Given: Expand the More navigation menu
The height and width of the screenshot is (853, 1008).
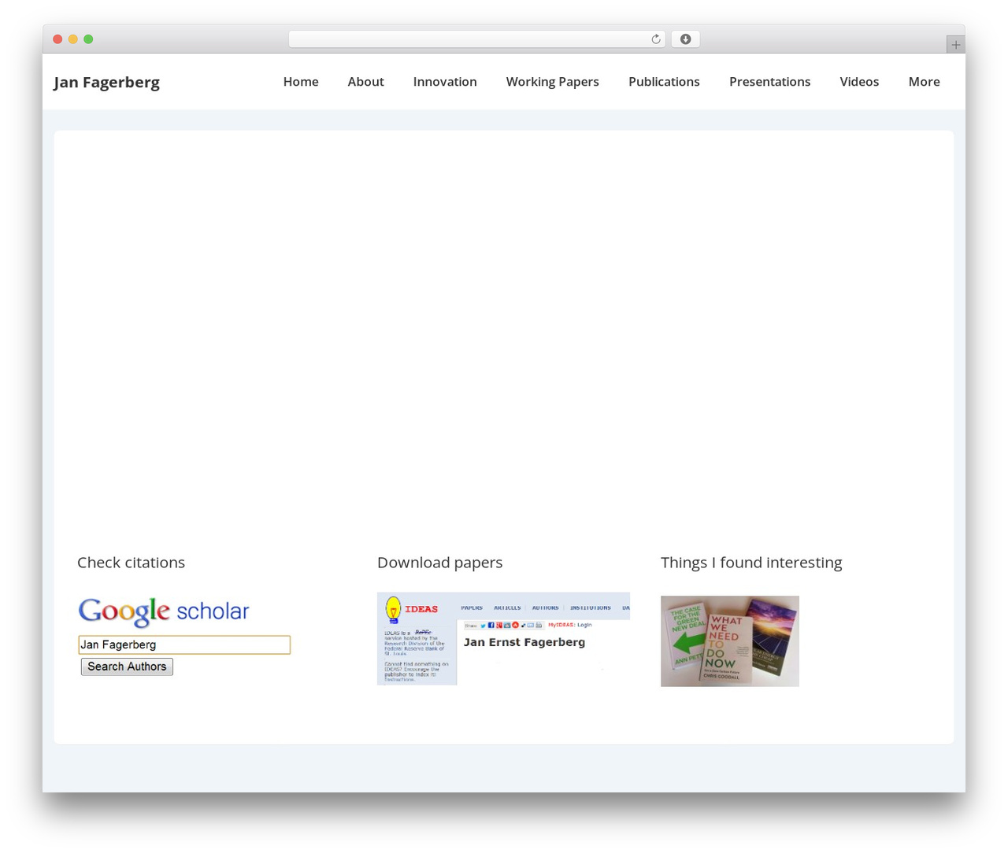Looking at the screenshot, I should pyautogui.click(x=925, y=82).
